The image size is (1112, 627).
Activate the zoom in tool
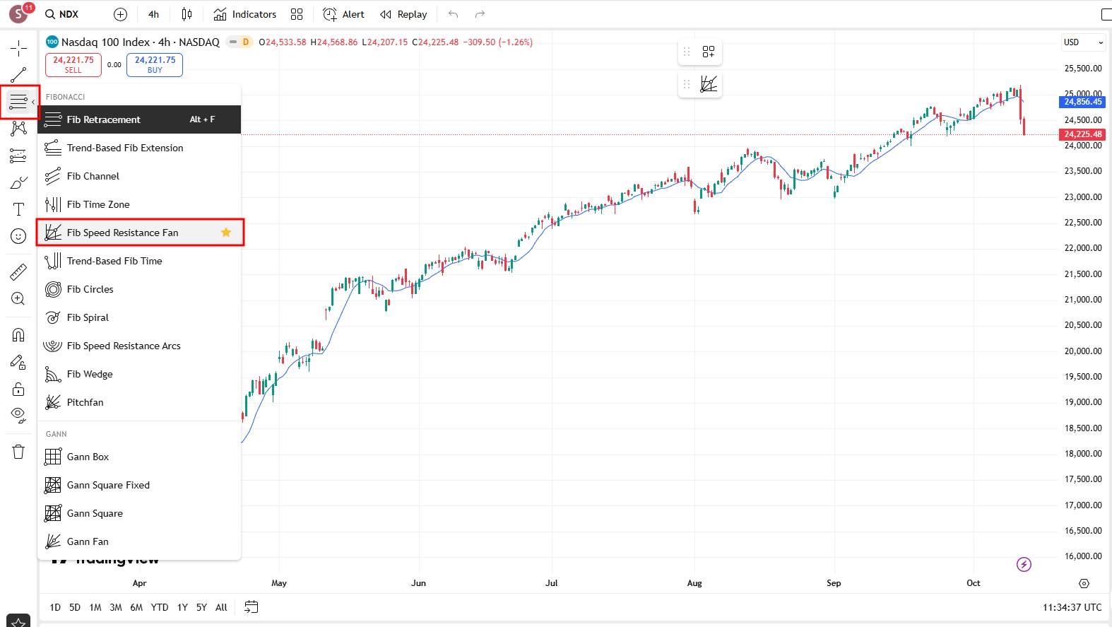(x=18, y=299)
